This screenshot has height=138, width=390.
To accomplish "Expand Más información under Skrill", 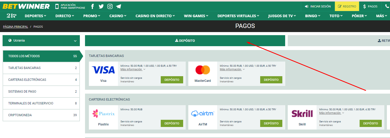I will point(332,113).
